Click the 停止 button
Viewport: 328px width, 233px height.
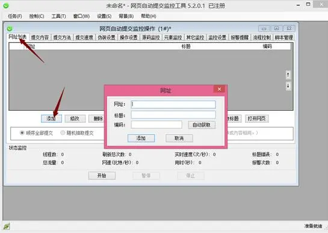pos(191,176)
